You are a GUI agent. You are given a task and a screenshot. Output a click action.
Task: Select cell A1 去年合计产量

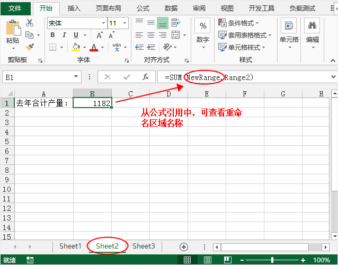point(44,103)
